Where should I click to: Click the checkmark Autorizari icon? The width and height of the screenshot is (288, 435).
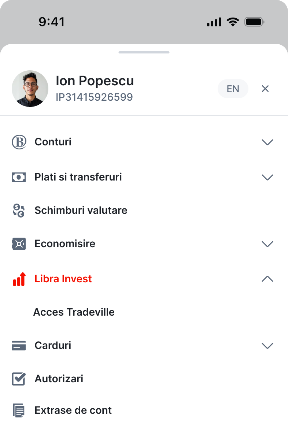(x=19, y=379)
